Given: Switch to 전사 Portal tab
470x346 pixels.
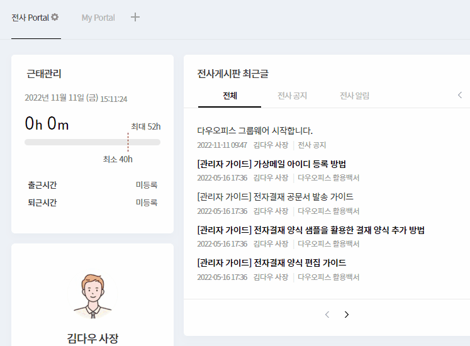Looking at the screenshot, I should (30, 18).
